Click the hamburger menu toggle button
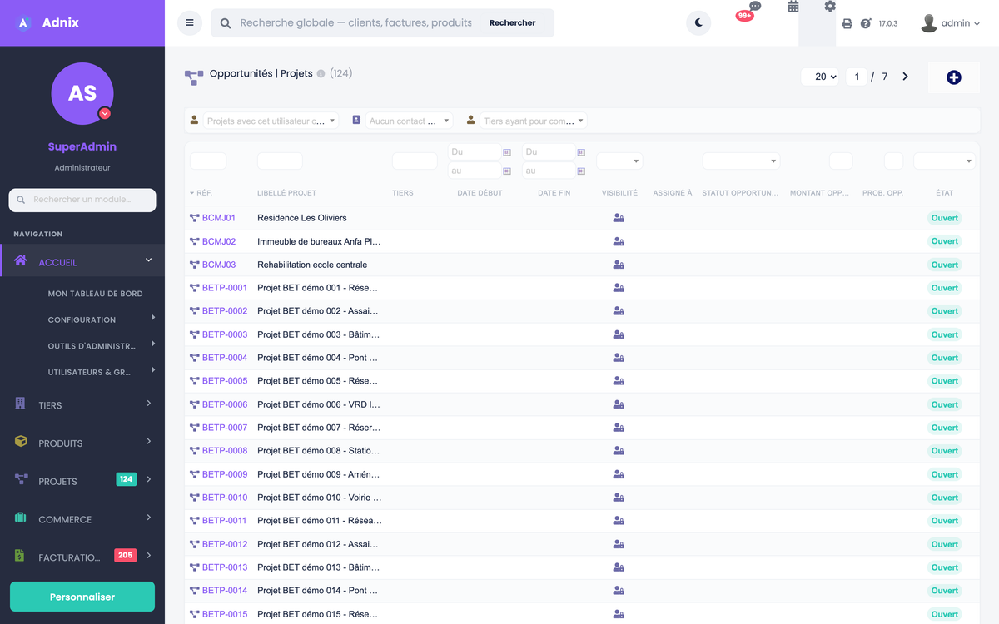Image resolution: width=999 pixels, height=624 pixels. pyautogui.click(x=190, y=23)
